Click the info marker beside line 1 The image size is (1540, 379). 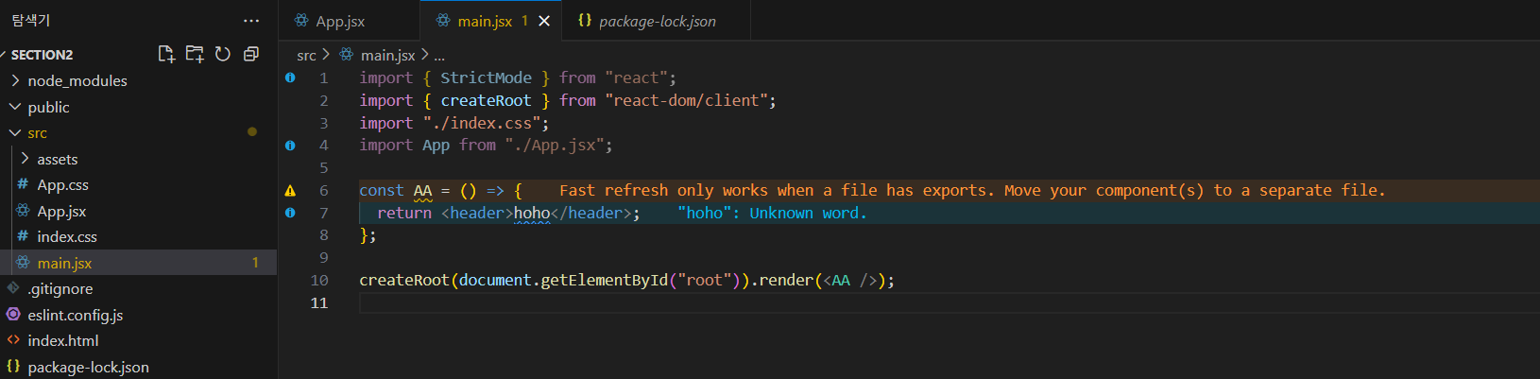[x=290, y=78]
